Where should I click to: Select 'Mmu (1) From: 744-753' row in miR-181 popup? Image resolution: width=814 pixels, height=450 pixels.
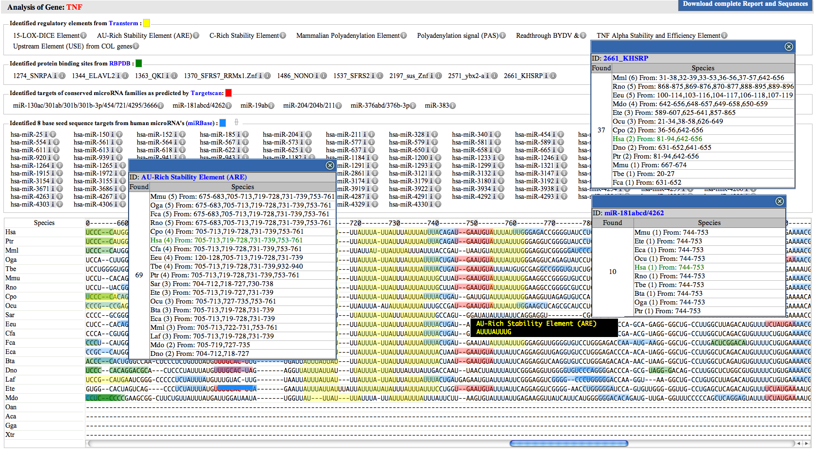tap(709, 232)
